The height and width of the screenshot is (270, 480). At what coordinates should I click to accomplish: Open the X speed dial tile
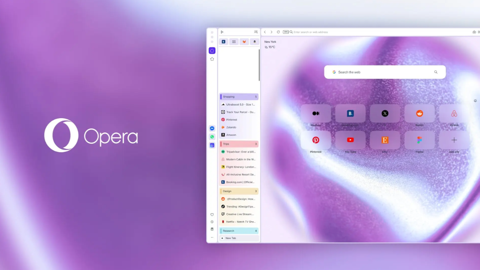point(385,113)
